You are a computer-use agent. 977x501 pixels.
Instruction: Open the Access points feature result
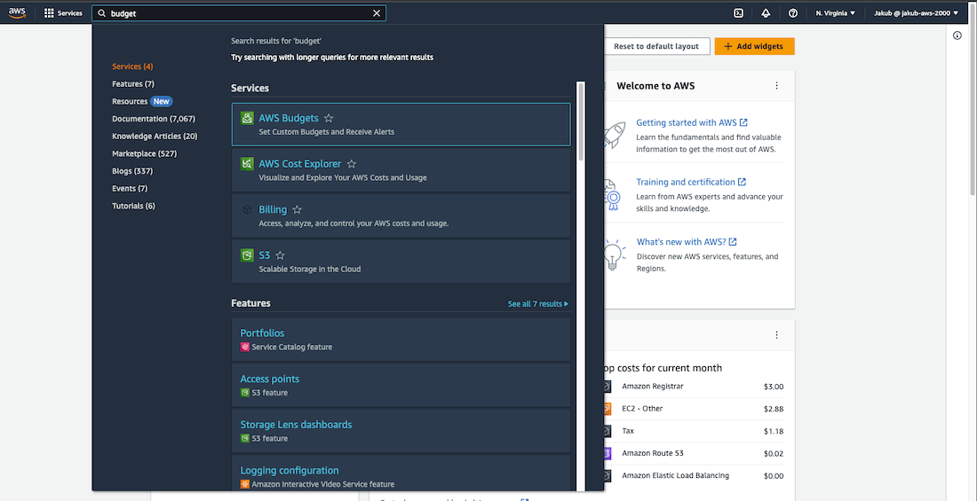tap(401, 385)
